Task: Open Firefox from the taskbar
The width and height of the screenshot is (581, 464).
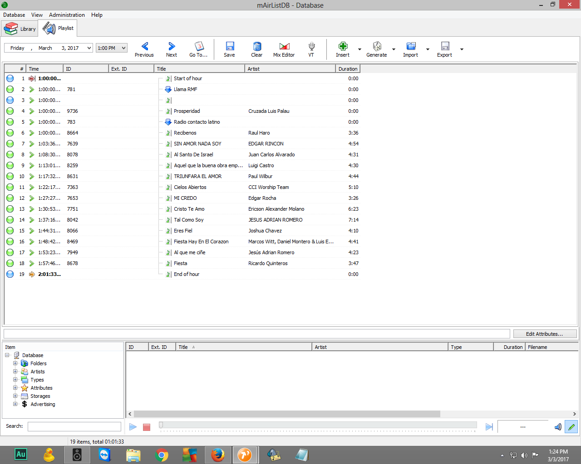Action: (218, 454)
